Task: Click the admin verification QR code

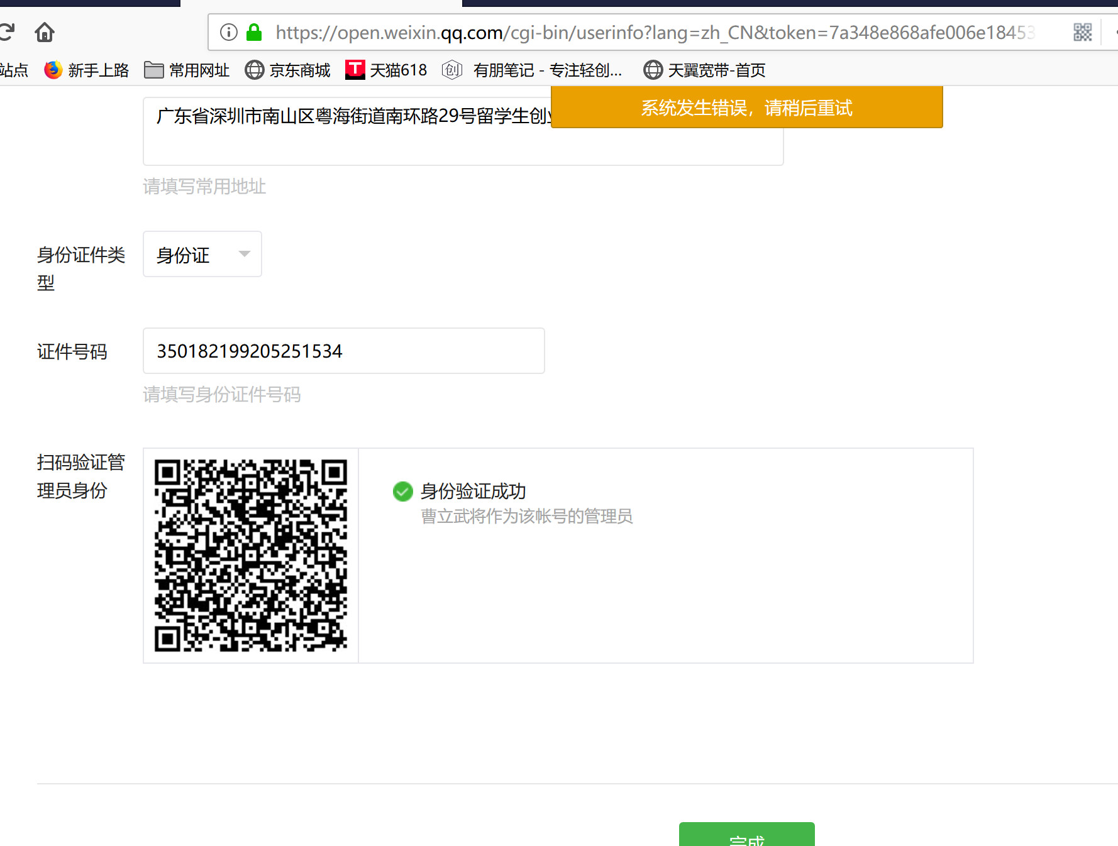Action: (x=251, y=556)
